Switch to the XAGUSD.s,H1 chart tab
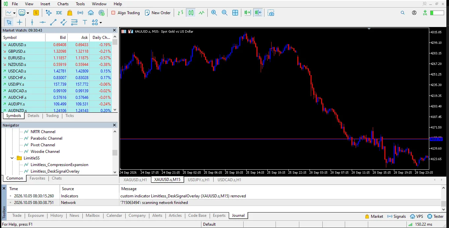Image resolution: width=449 pixels, height=228 pixels. click(x=135, y=180)
